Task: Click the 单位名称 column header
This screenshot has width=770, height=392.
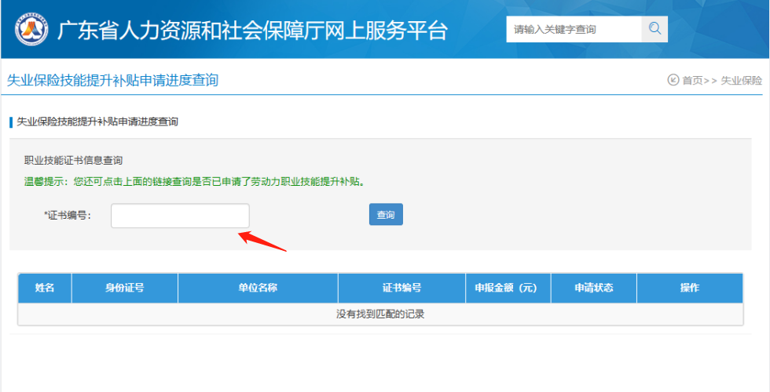Action: point(258,288)
